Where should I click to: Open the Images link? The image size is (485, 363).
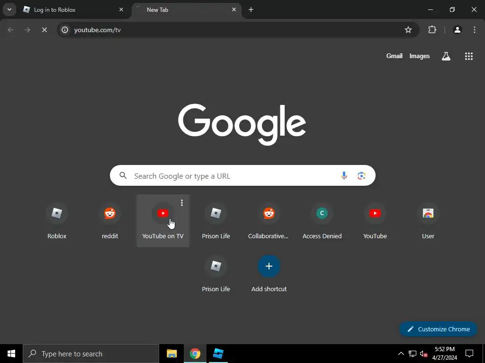click(420, 56)
